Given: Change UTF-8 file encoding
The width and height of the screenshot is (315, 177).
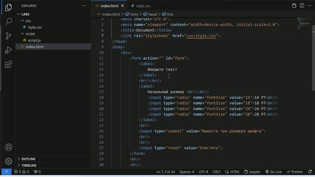Looking at the screenshot, I should pyautogui.click(x=203, y=172).
